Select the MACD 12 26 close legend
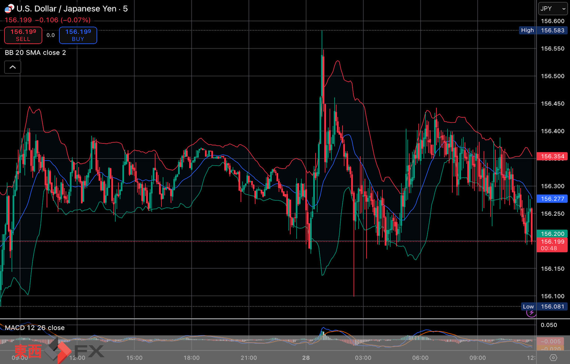570x364 pixels. [x=34, y=328]
